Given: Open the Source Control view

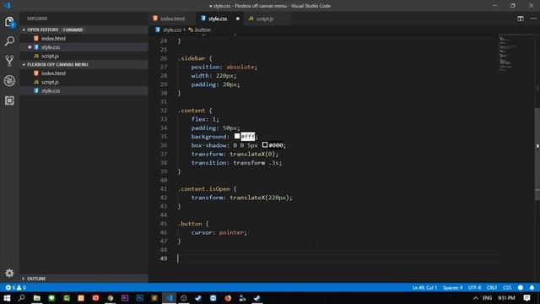Looking at the screenshot, I should click(x=9, y=61).
